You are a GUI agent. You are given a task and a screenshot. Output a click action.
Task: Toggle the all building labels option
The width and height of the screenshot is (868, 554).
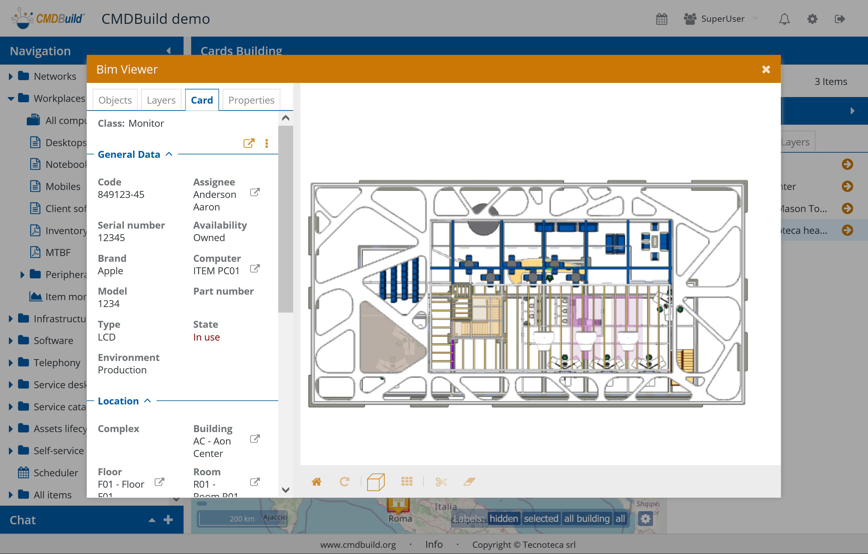point(587,518)
